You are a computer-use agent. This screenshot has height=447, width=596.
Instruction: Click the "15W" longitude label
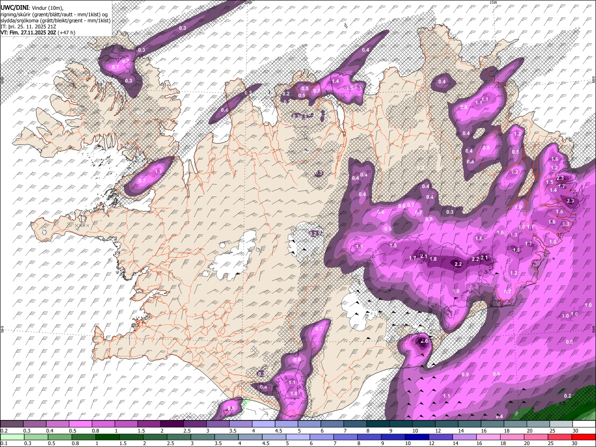(494, 2)
